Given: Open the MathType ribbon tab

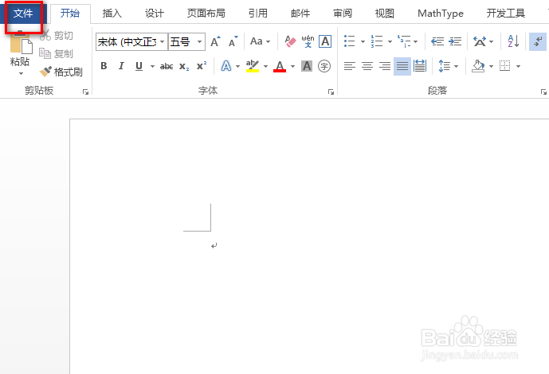Looking at the screenshot, I should (x=441, y=14).
